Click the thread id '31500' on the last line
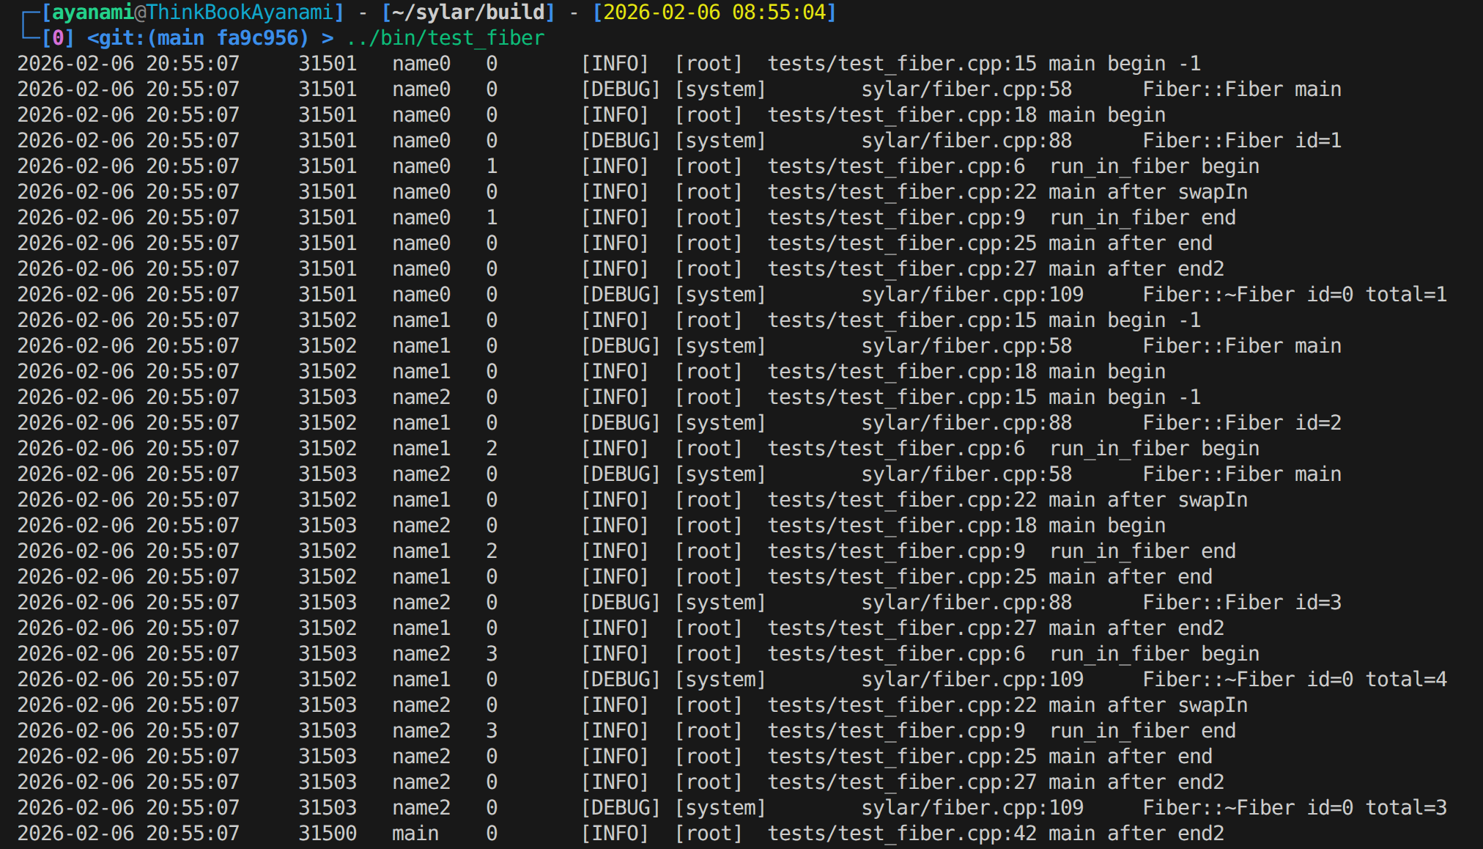 327,834
